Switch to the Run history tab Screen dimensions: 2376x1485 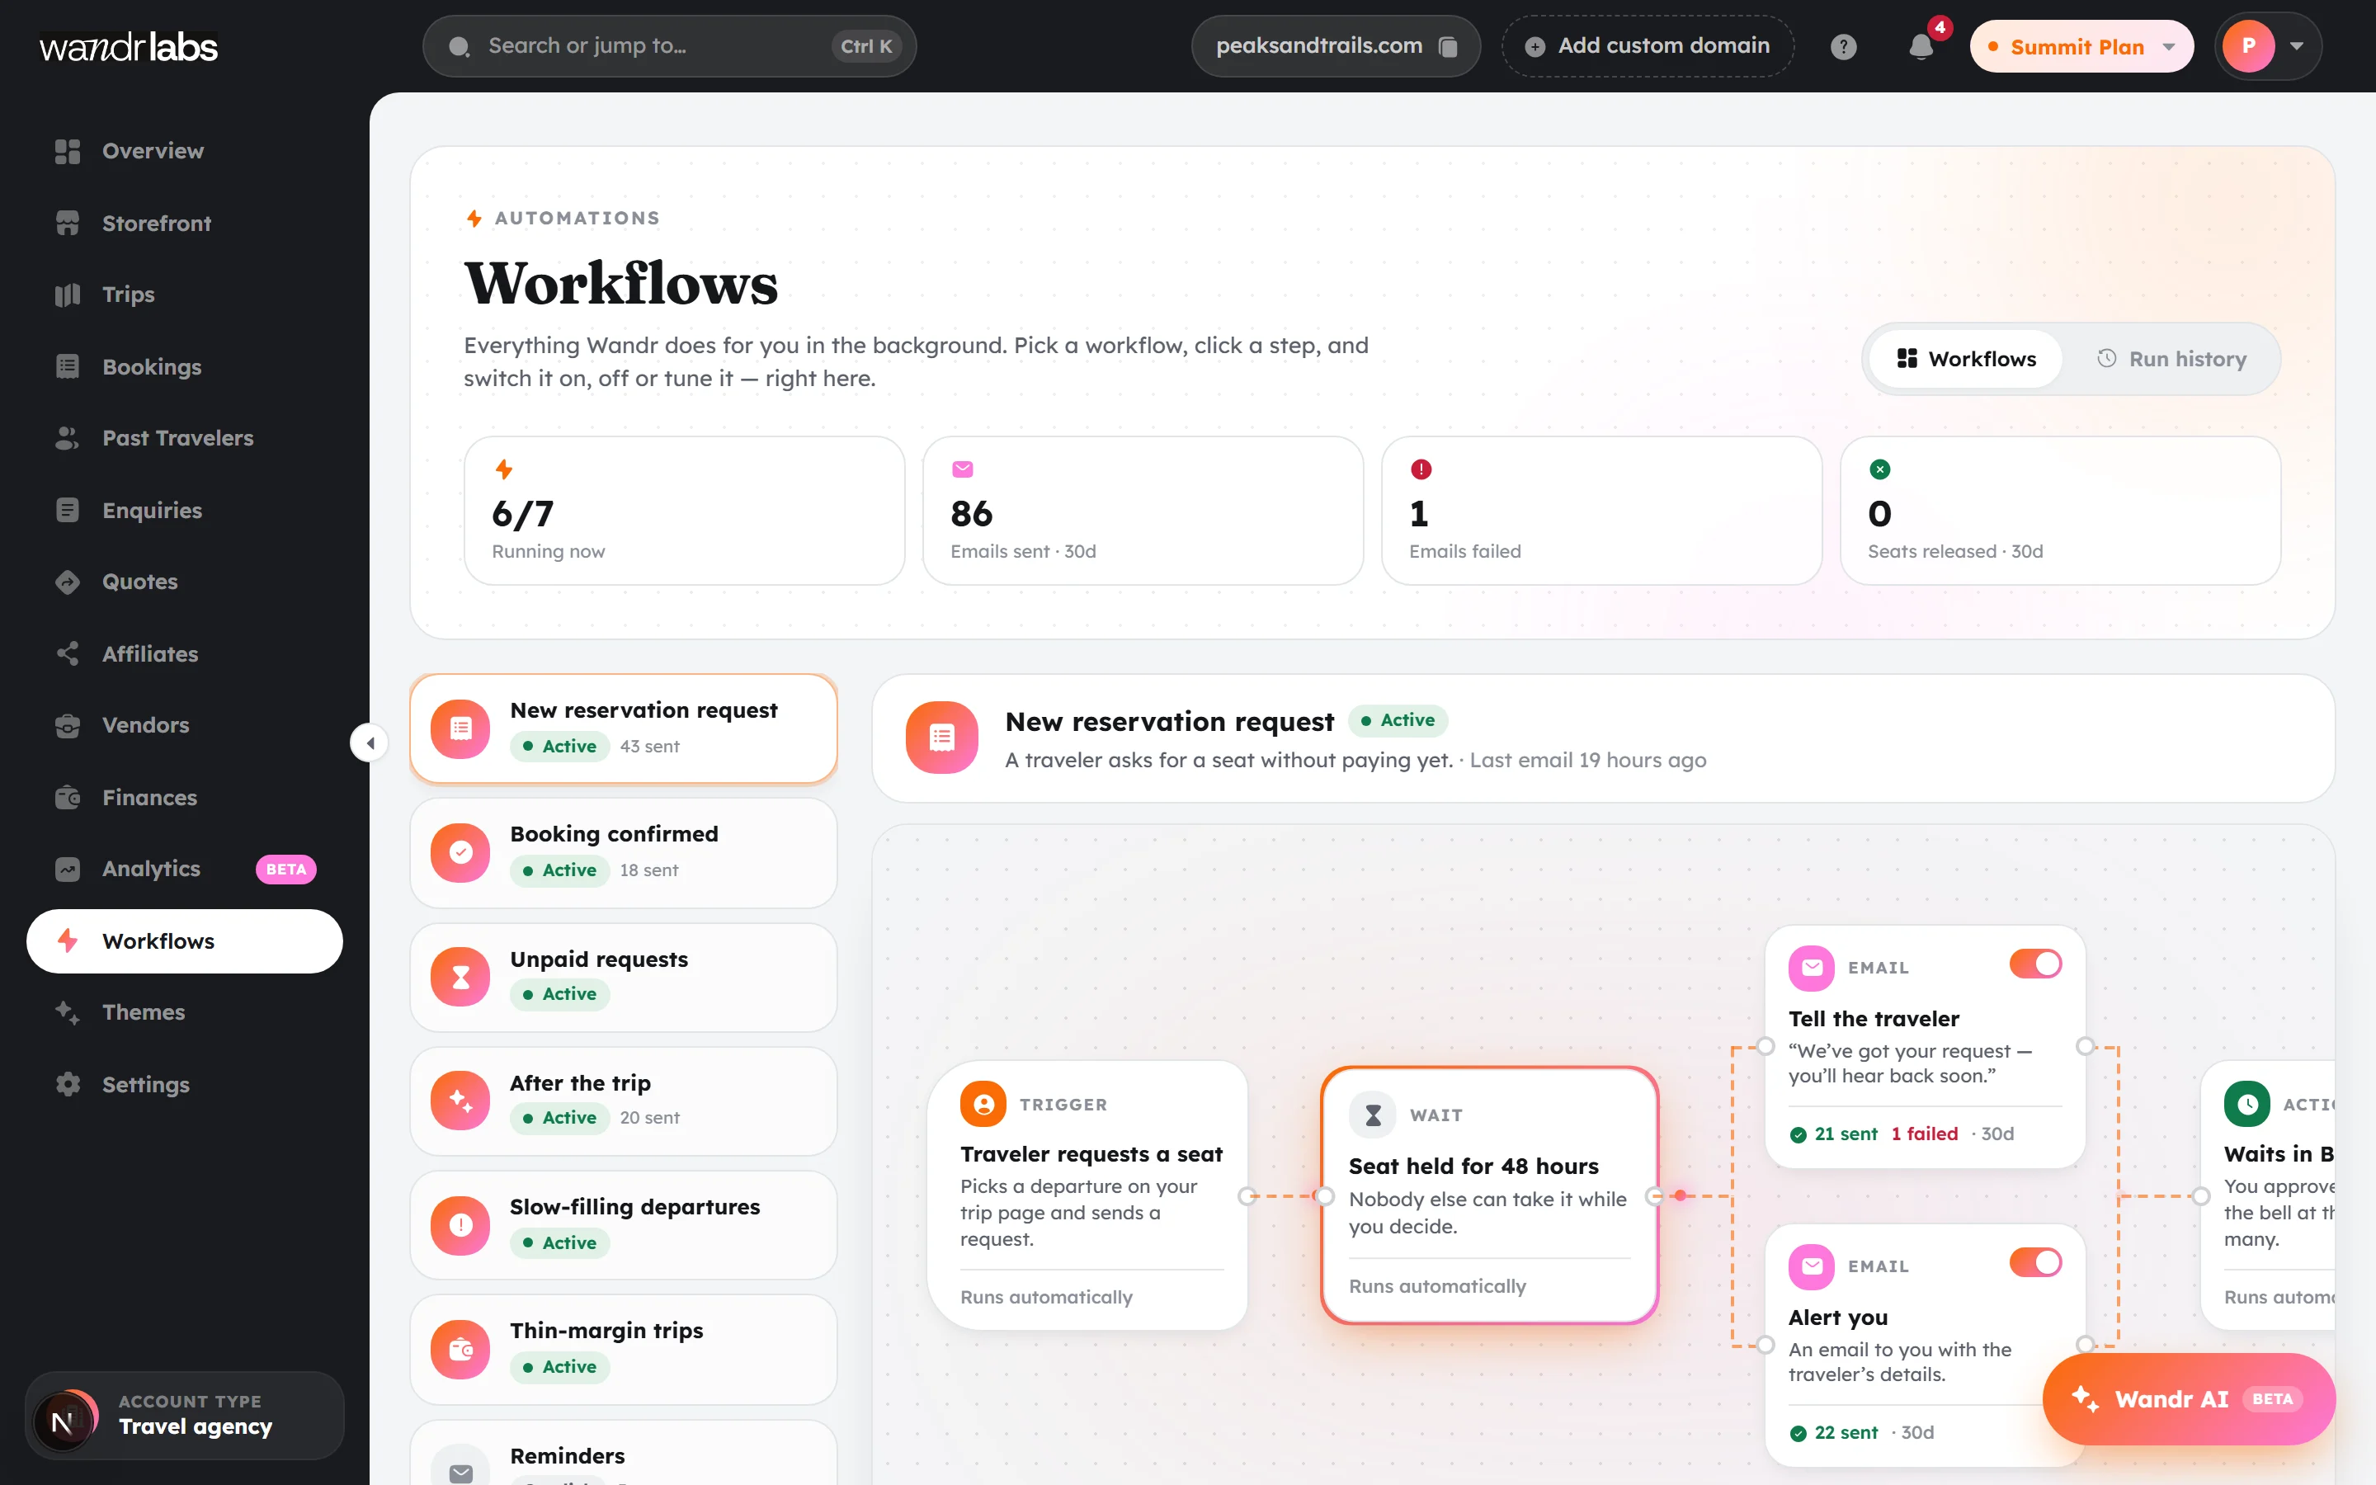coord(2171,359)
